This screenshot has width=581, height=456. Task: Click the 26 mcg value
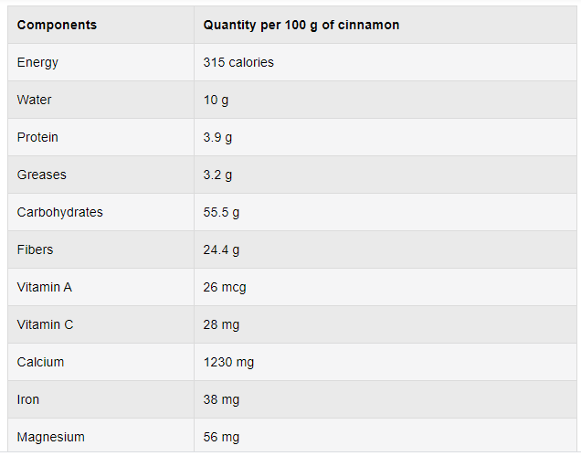pos(225,287)
